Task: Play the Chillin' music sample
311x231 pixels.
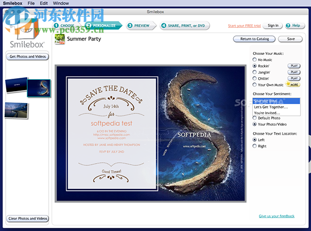Action: pyautogui.click(x=294, y=78)
